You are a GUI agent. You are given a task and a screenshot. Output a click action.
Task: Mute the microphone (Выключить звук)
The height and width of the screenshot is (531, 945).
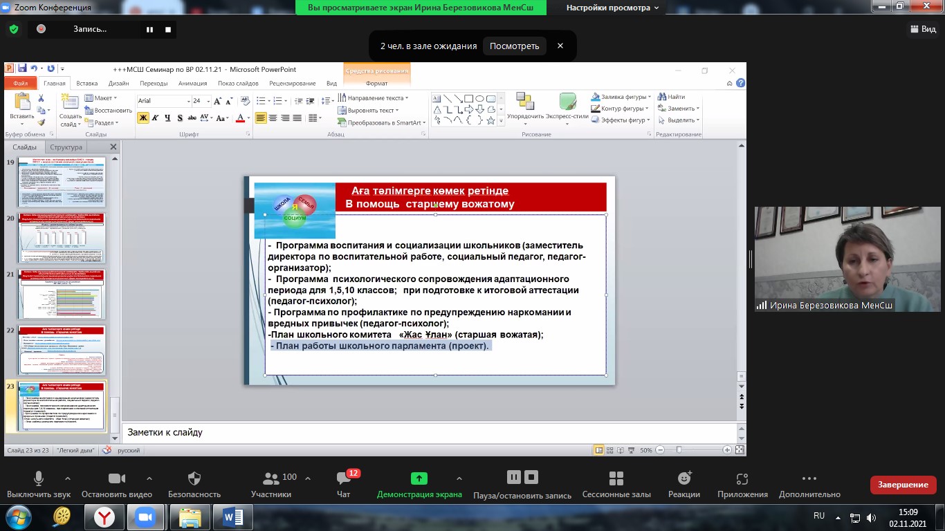pos(39,480)
